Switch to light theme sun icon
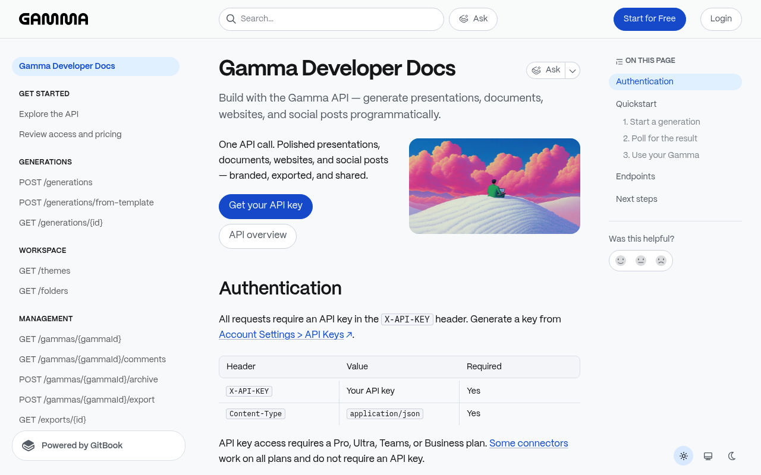 (x=684, y=456)
